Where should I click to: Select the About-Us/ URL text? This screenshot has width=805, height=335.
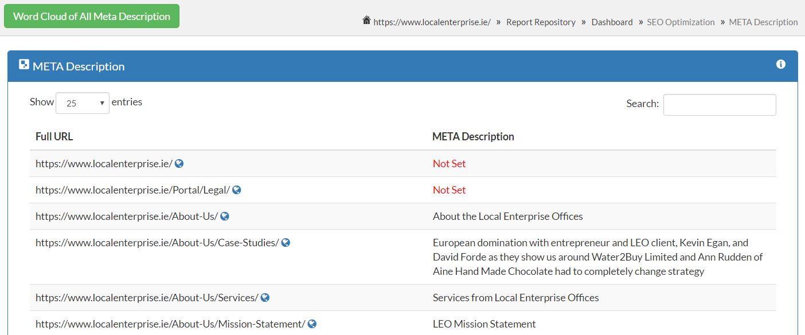coord(127,216)
